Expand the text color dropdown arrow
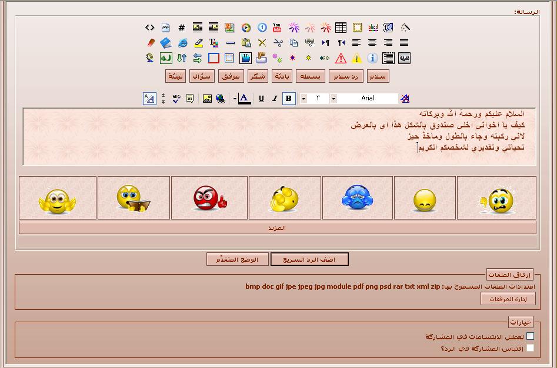Viewport: 557px width, 368px height. click(235, 99)
